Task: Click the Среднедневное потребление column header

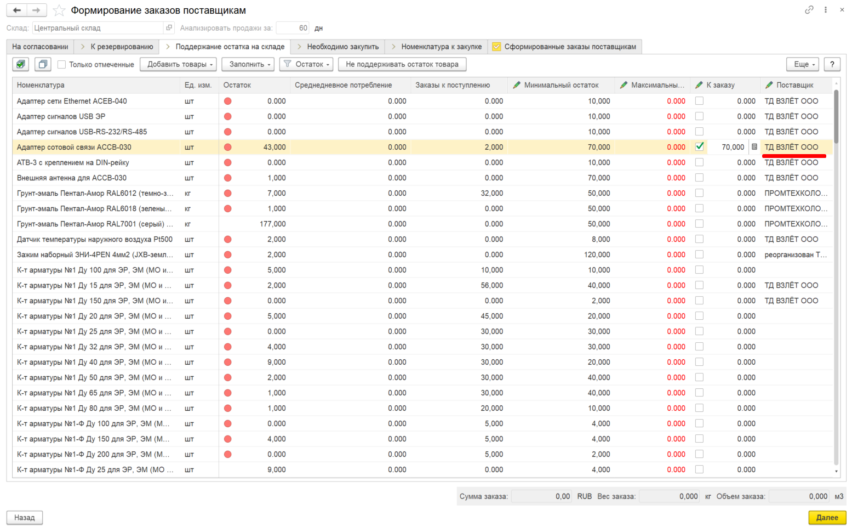Action: click(350, 85)
